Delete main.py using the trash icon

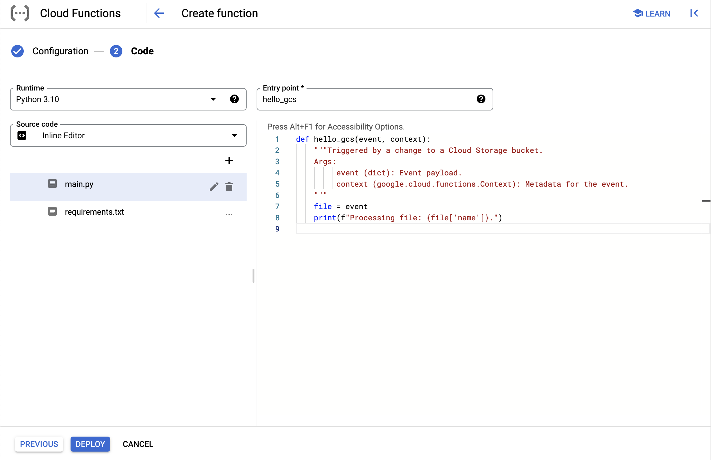[x=229, y=187]
